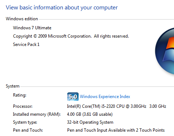Click the System section header
174x136 pixels.
pos(13,86)
